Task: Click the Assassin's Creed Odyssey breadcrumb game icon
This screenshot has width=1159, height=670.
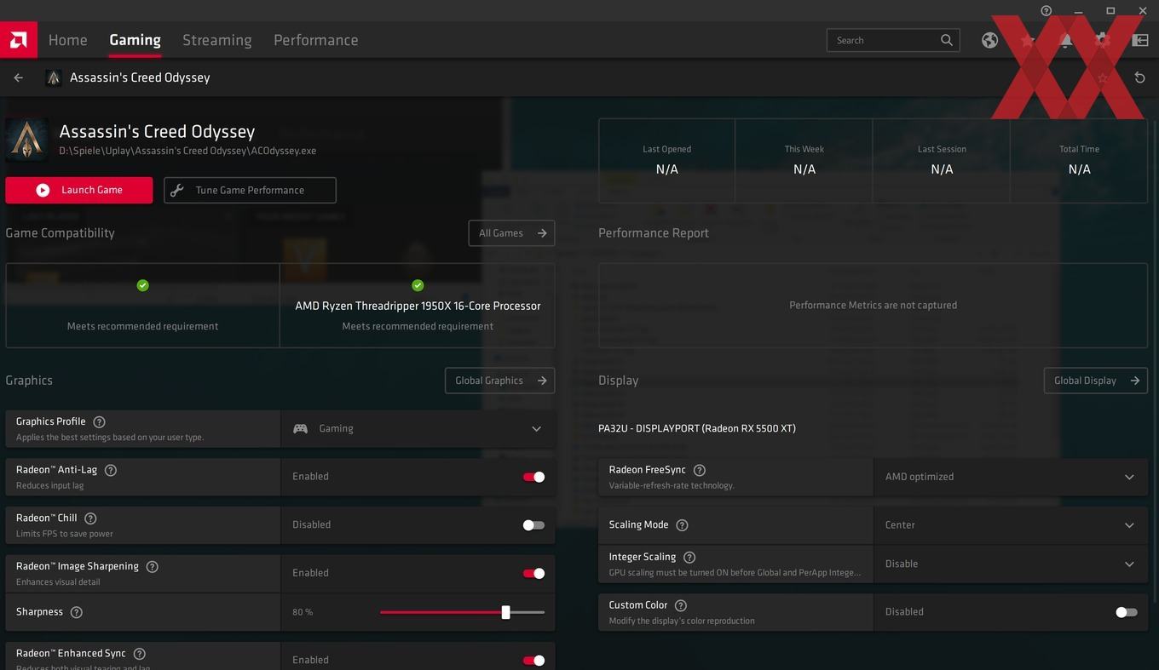Action: click(54, 77)
